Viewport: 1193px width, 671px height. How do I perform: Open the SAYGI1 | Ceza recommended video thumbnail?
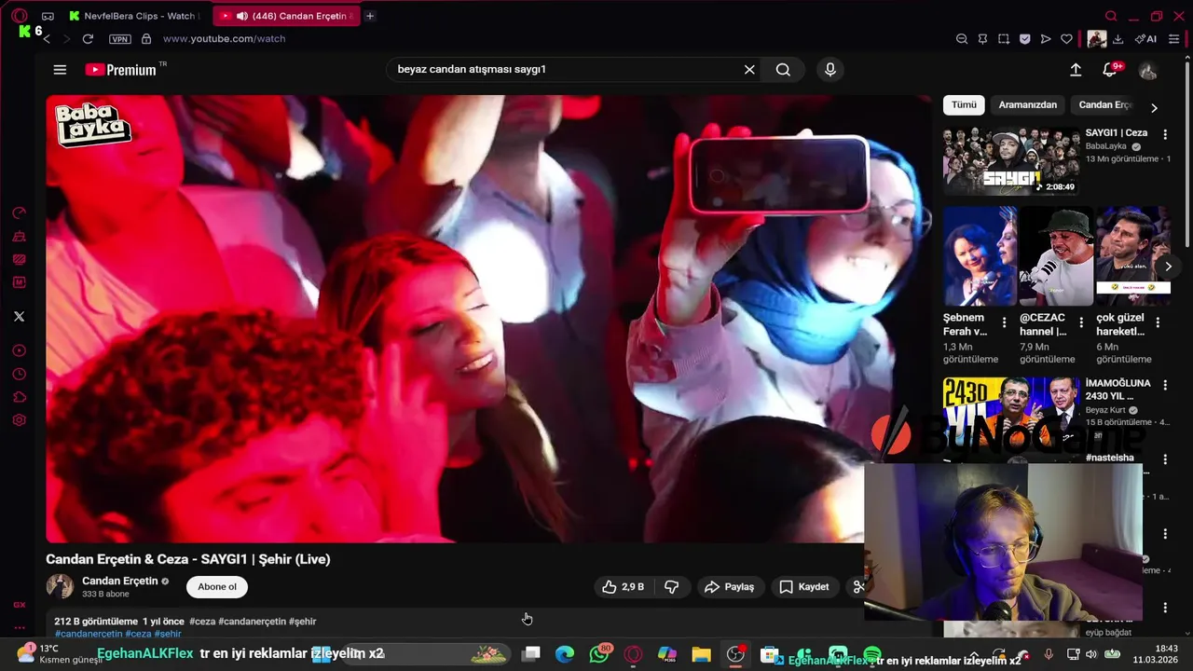(x=1011, y=161)
